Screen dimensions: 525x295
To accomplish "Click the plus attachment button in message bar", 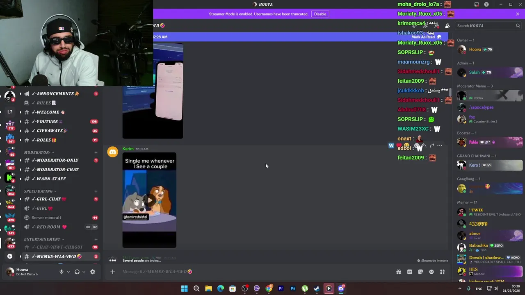I will click(x=112, y=272).
